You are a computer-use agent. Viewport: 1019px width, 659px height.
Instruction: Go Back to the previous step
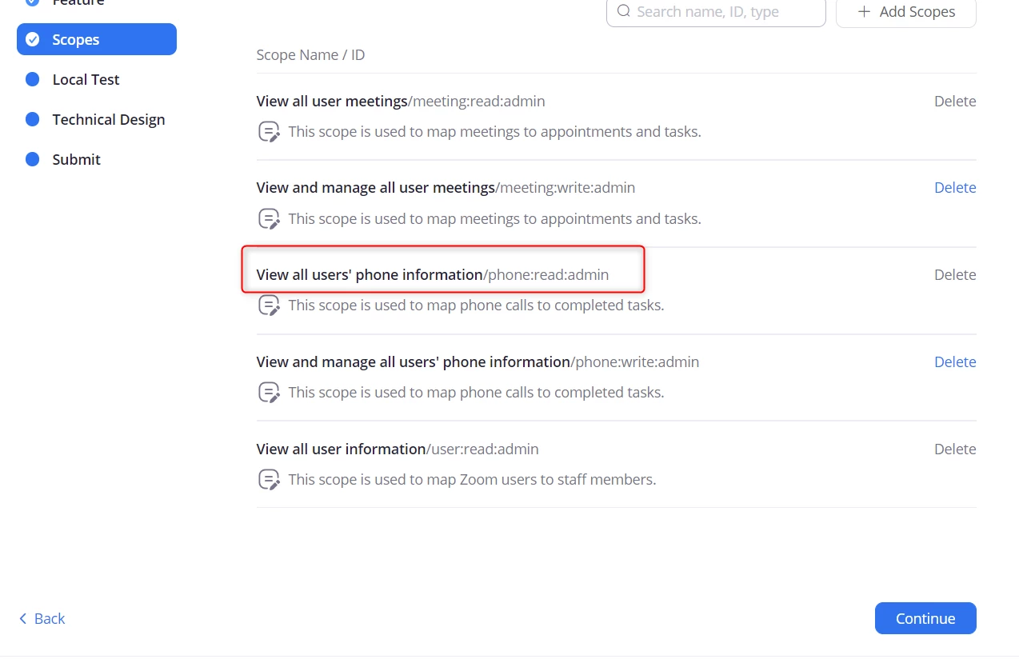tap(42, 618)
